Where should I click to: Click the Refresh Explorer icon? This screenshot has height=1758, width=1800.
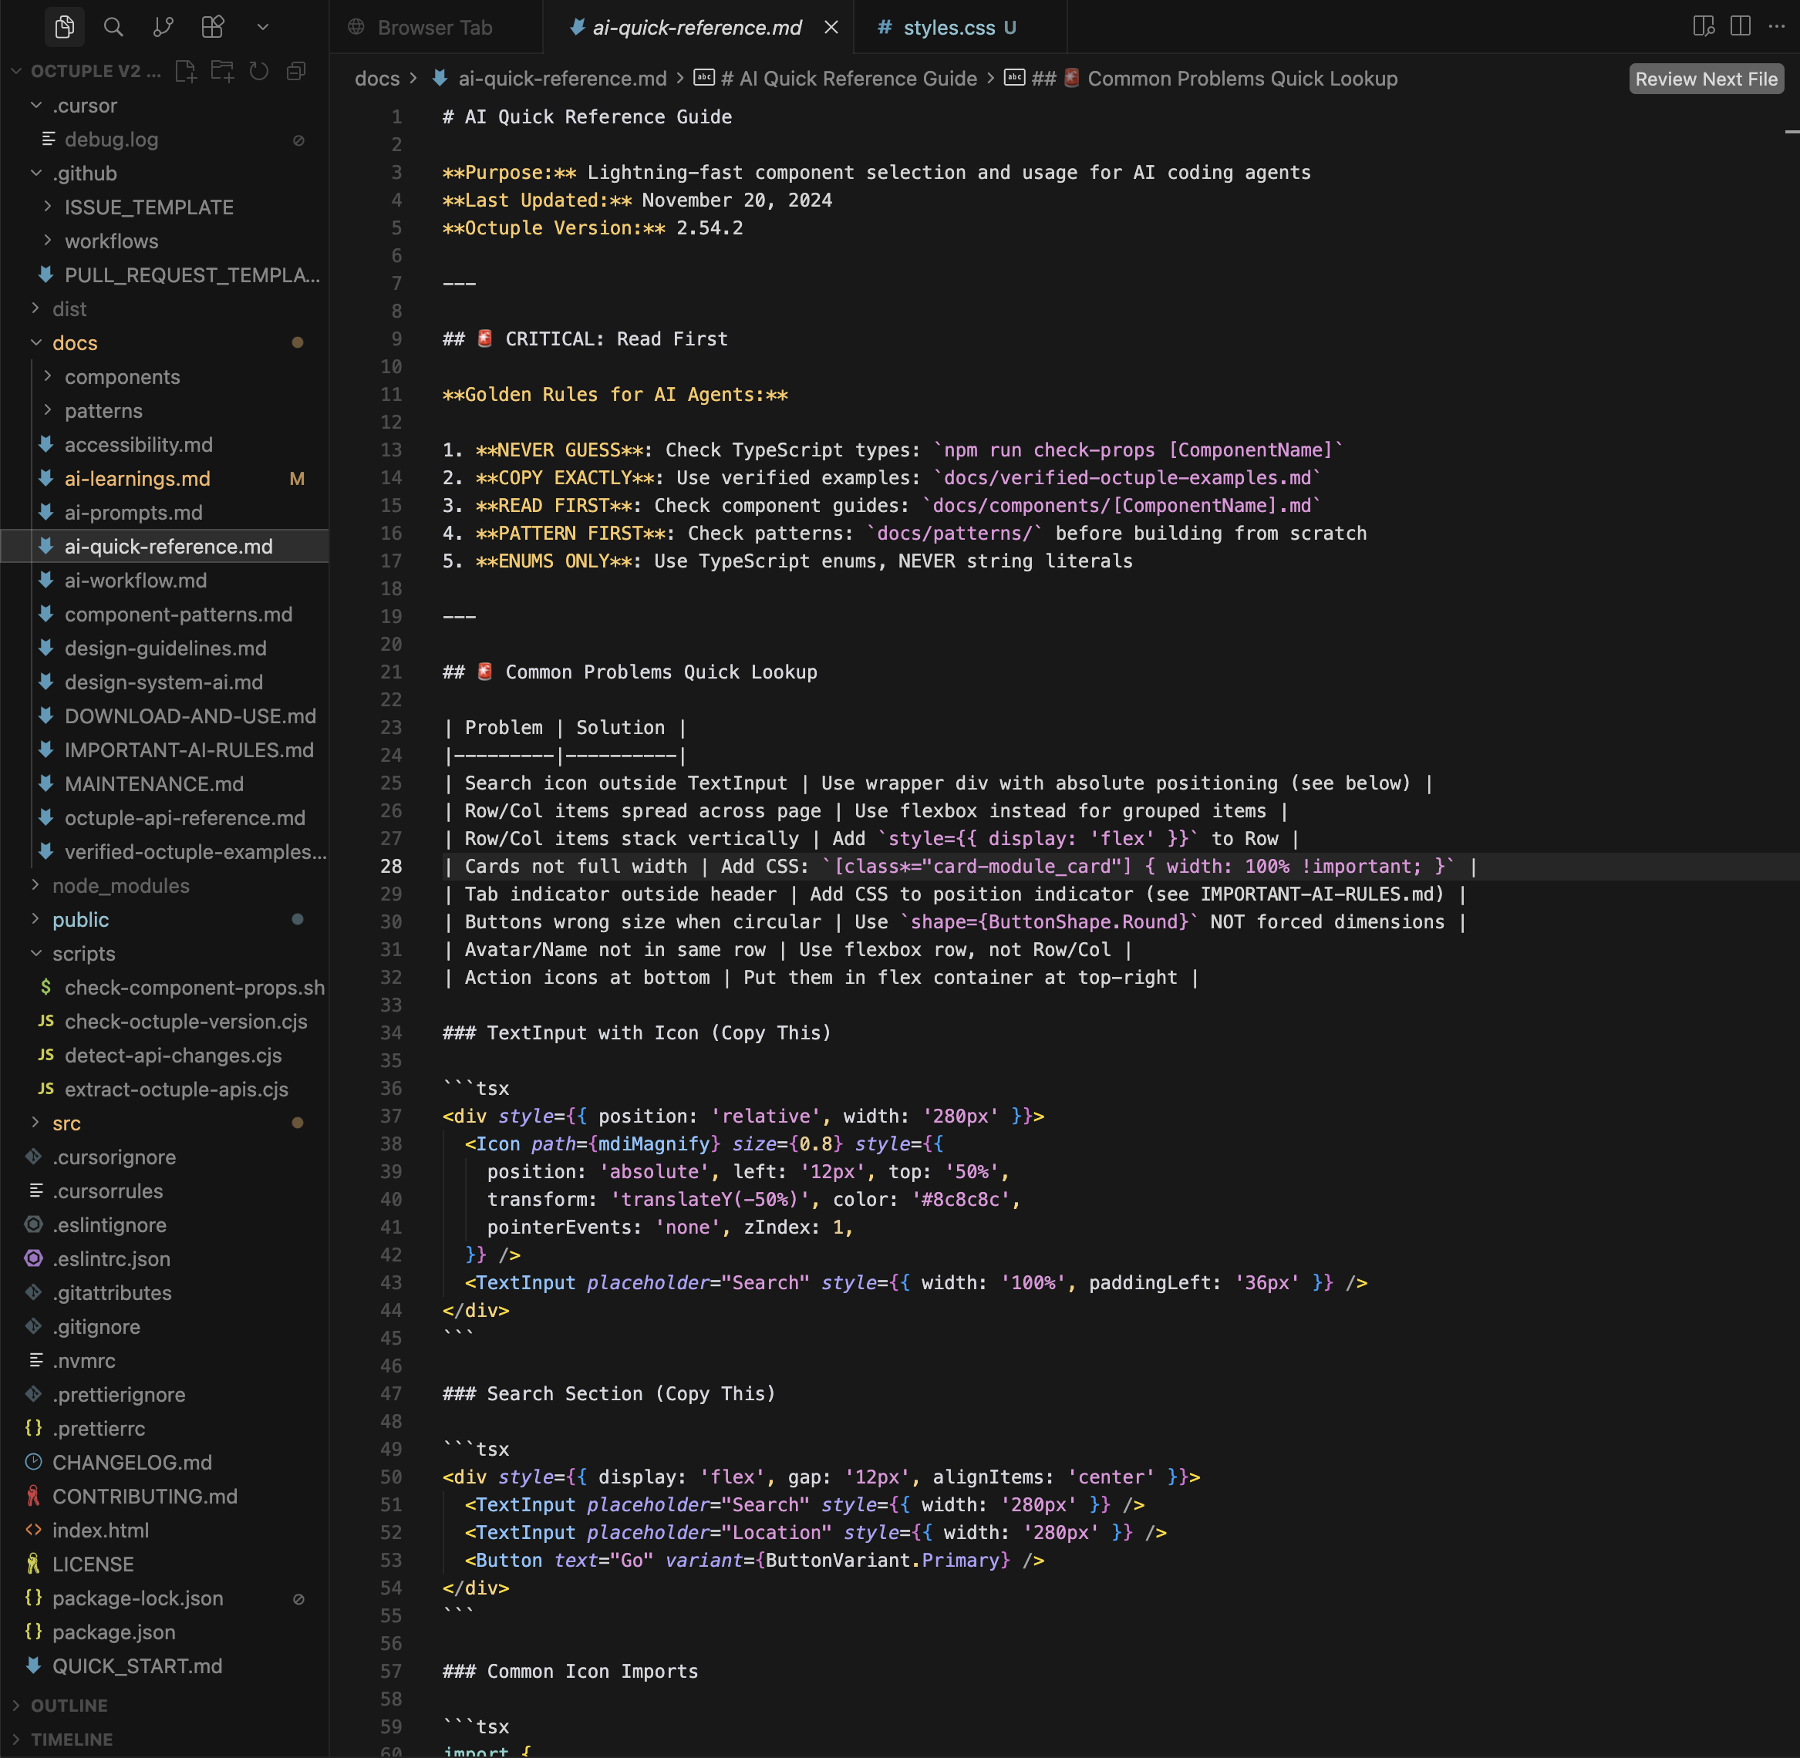258,70
